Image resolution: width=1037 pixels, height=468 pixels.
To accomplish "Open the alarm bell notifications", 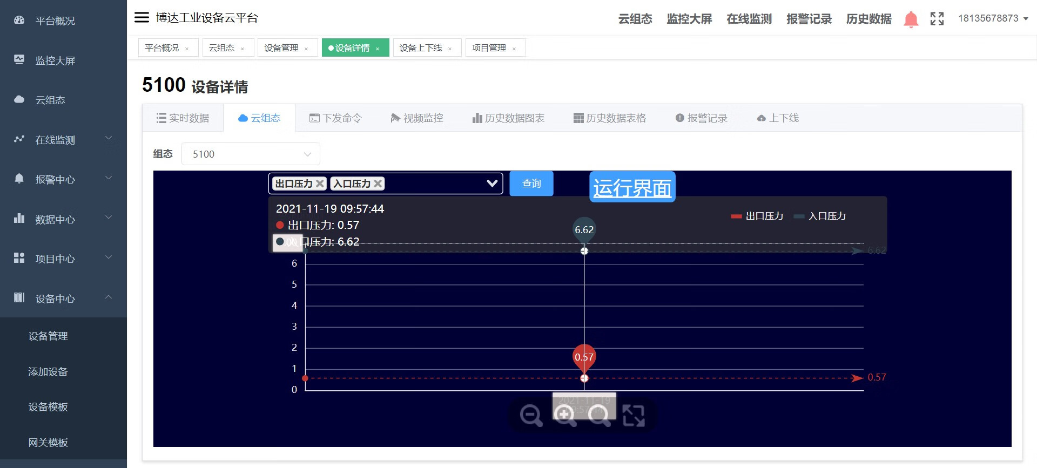I will pos(911,19).
